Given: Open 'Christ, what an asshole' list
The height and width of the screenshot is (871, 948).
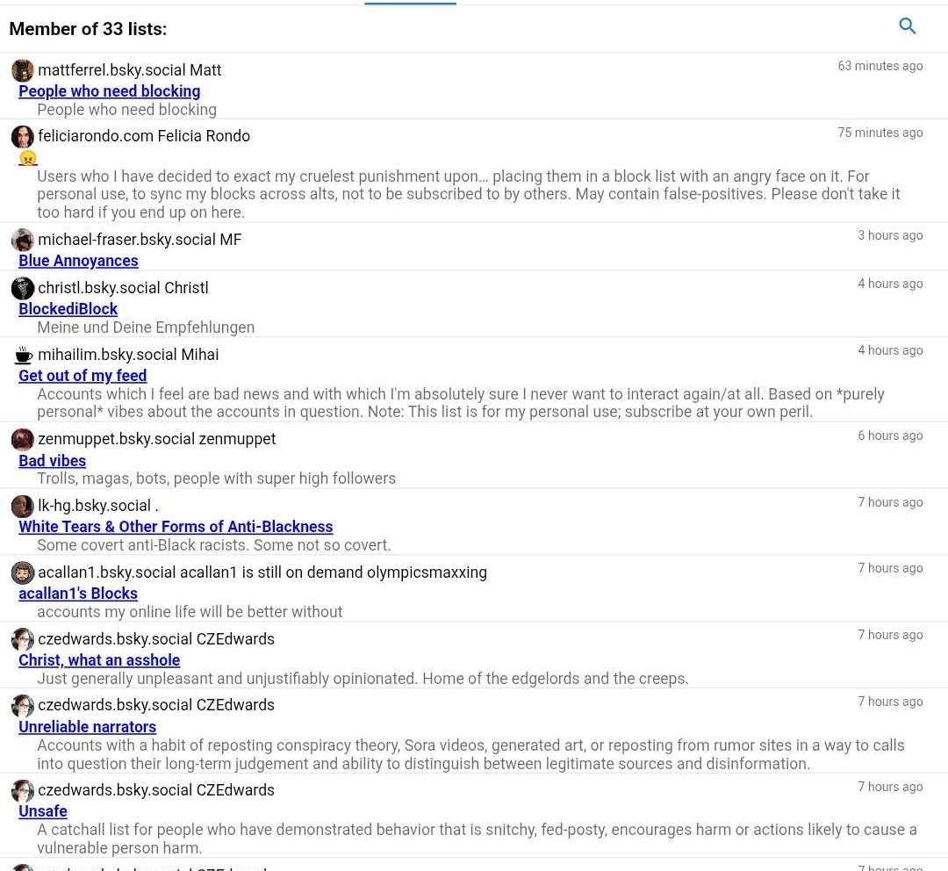Looking at the screenshot, I should (x=99, y=660).
